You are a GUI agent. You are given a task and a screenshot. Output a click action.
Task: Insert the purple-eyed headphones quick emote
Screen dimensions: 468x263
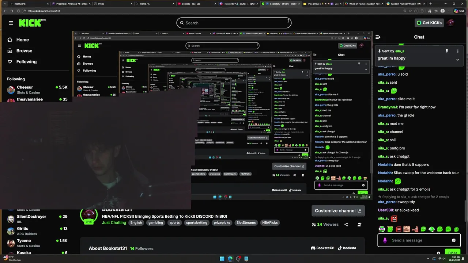tap(382, 229)
